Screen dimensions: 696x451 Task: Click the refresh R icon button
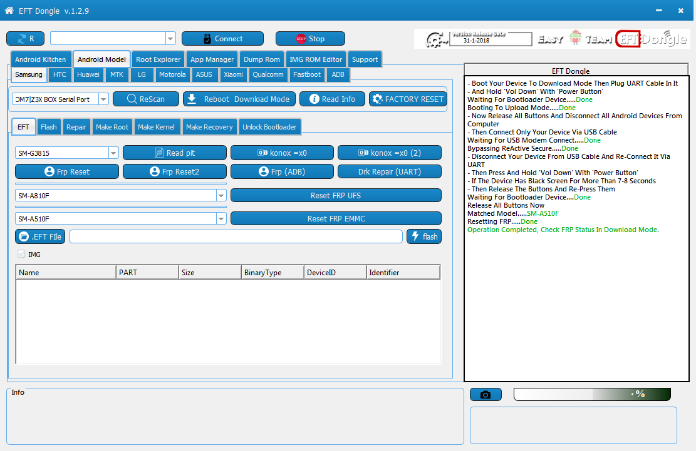[25, 39]
